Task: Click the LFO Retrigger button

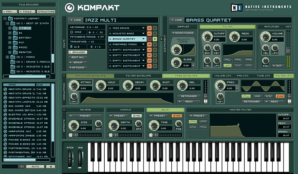Action: click(252, 101)
